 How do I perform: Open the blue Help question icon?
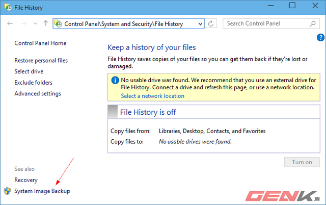pos(320,38)
